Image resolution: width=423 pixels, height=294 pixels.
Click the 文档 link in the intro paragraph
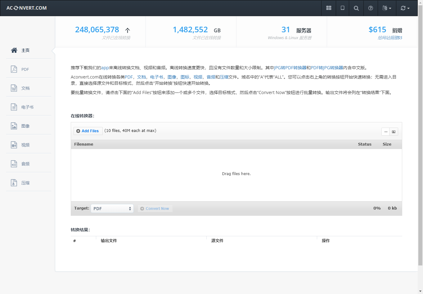coord(142,77)
